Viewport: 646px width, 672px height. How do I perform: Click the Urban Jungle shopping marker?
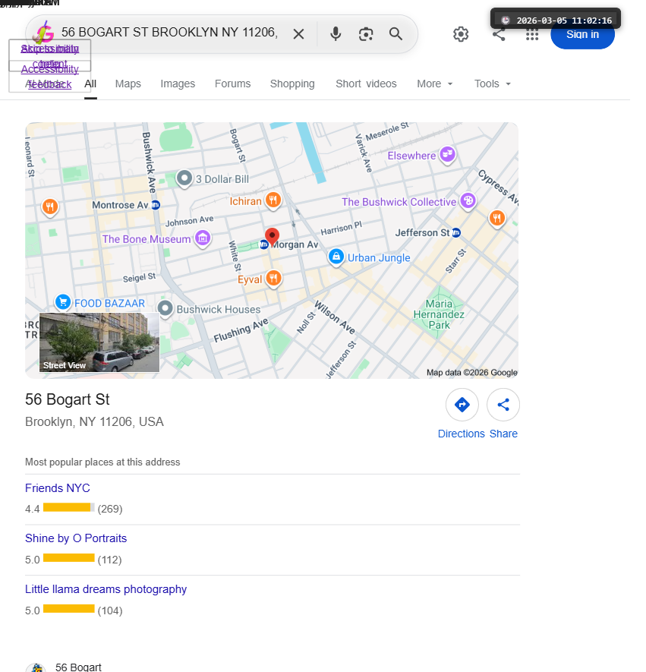[336, 257]
